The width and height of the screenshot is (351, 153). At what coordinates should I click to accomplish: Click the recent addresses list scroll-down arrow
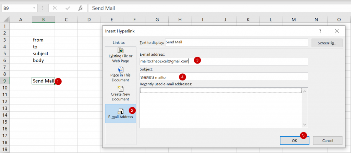(305, 124)
